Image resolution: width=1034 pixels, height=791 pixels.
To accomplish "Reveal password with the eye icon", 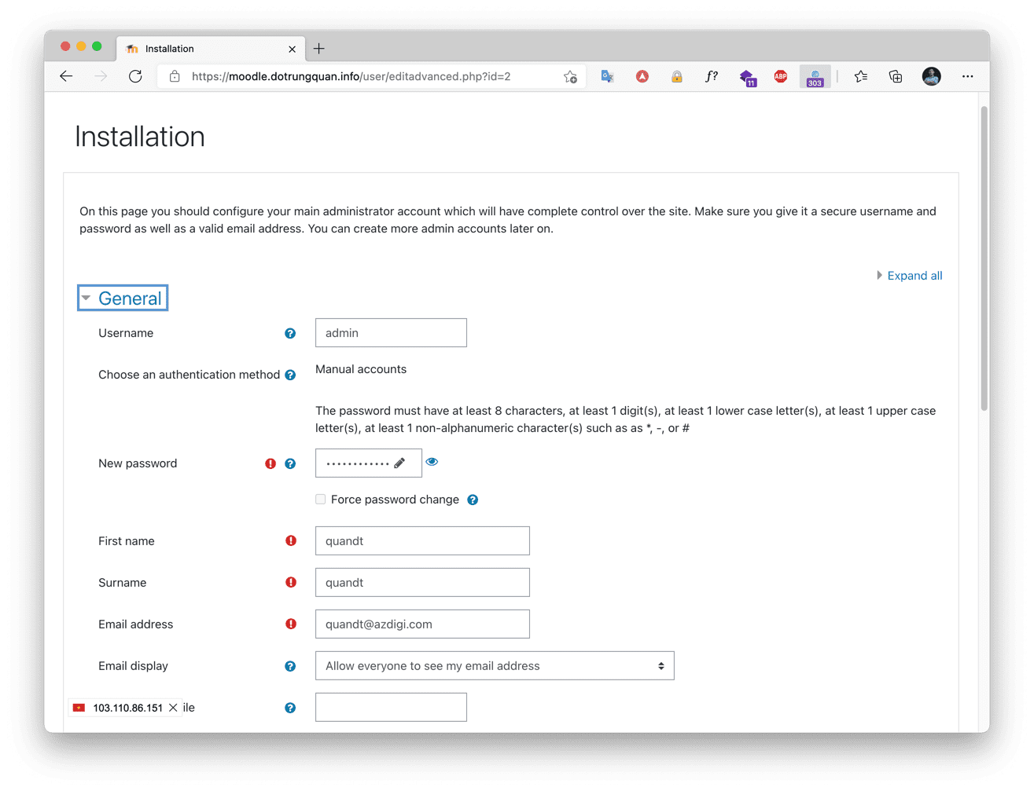I will (432, 462).
